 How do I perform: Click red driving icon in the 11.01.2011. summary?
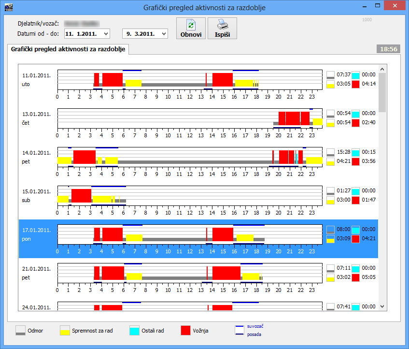[355, 84]
